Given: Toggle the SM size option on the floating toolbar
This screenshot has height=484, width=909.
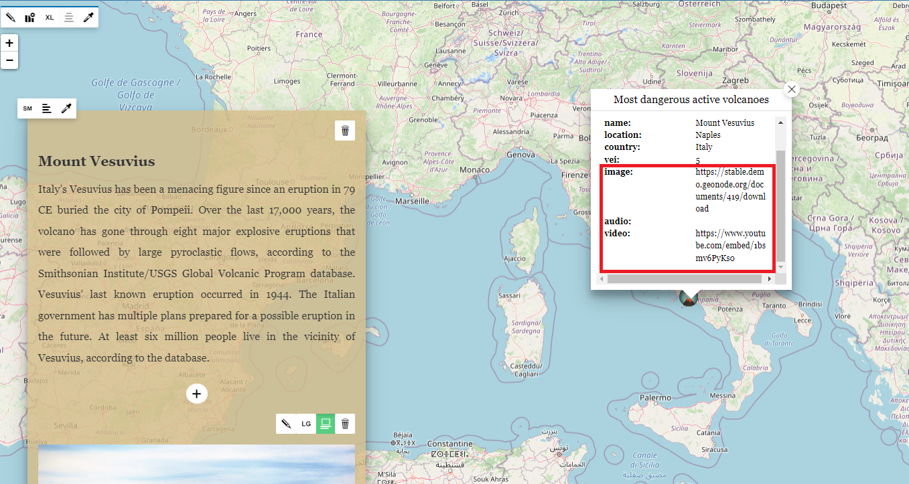Looking at the screenshot, I should [x=27, y=108].
